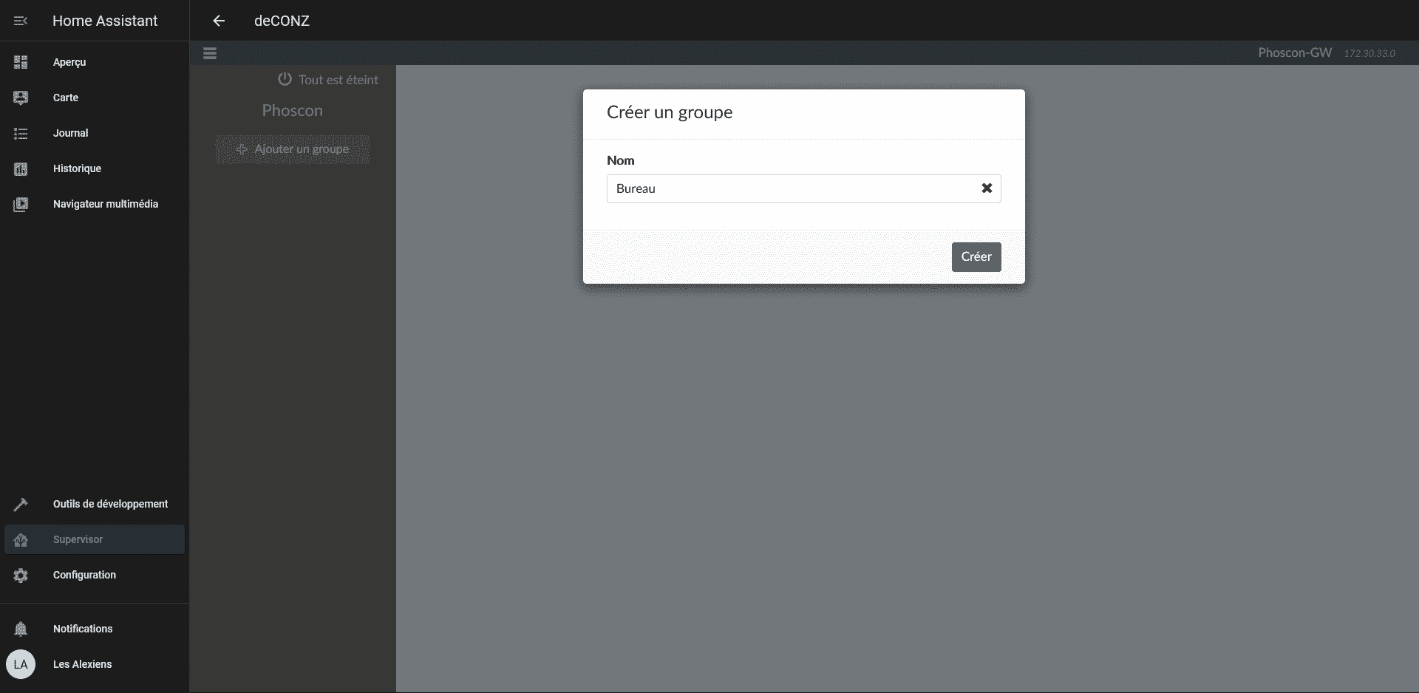Click the power icon beside Tout est éteint
Viewport: 1419px width, 693px height.
pyautogui.click(x=285, y=79)
